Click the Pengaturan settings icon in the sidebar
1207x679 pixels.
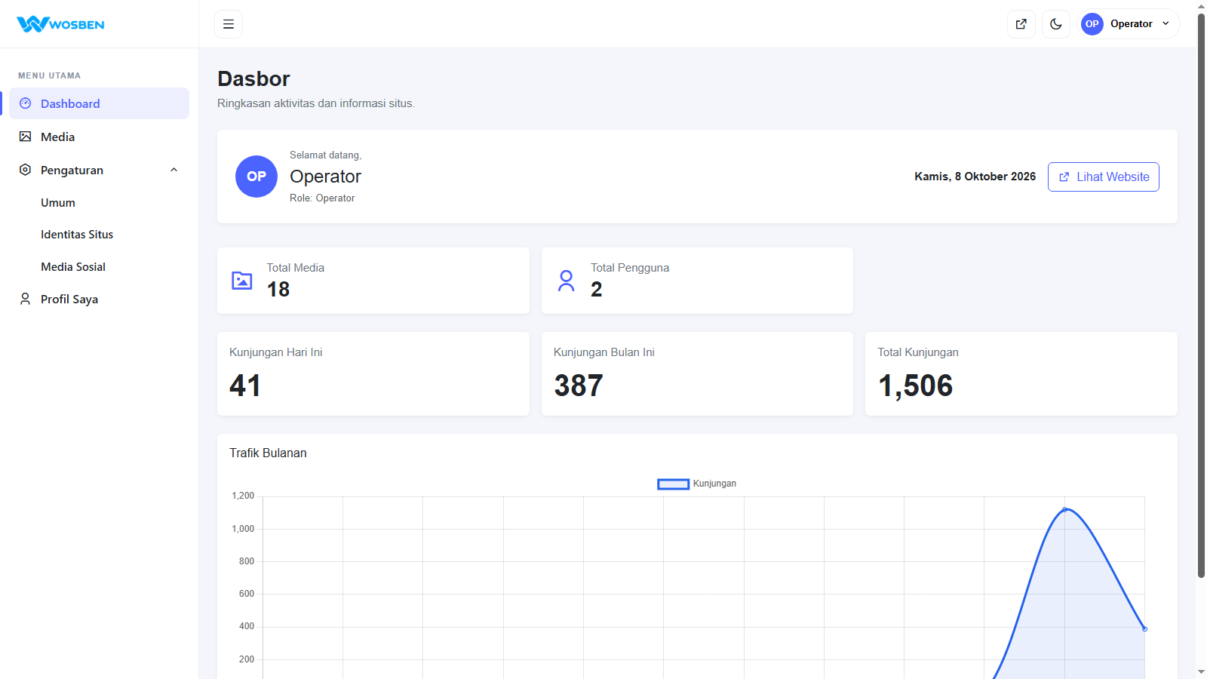pyautogui.click(x=26, y=170)
